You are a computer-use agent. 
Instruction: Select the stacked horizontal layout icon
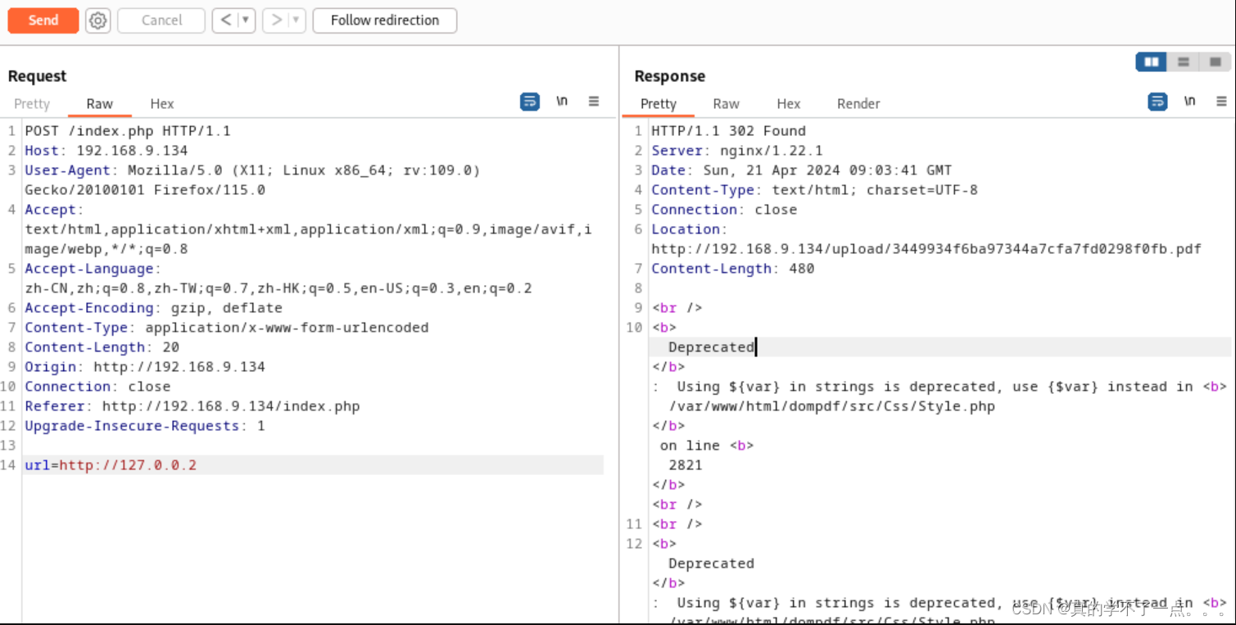1183,61
